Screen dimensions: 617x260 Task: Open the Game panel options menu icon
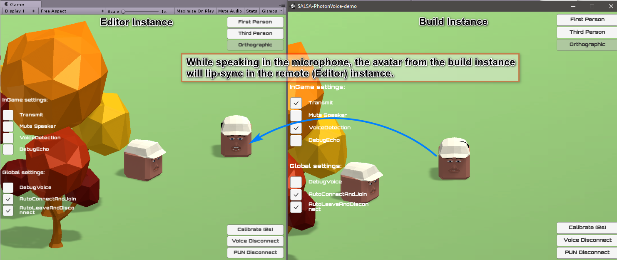282,5
